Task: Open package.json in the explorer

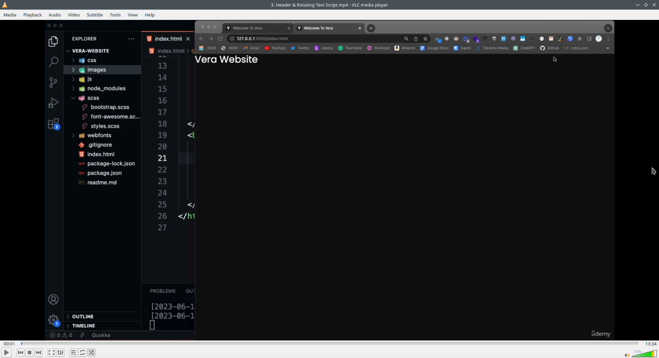Action: pos(104,173)
